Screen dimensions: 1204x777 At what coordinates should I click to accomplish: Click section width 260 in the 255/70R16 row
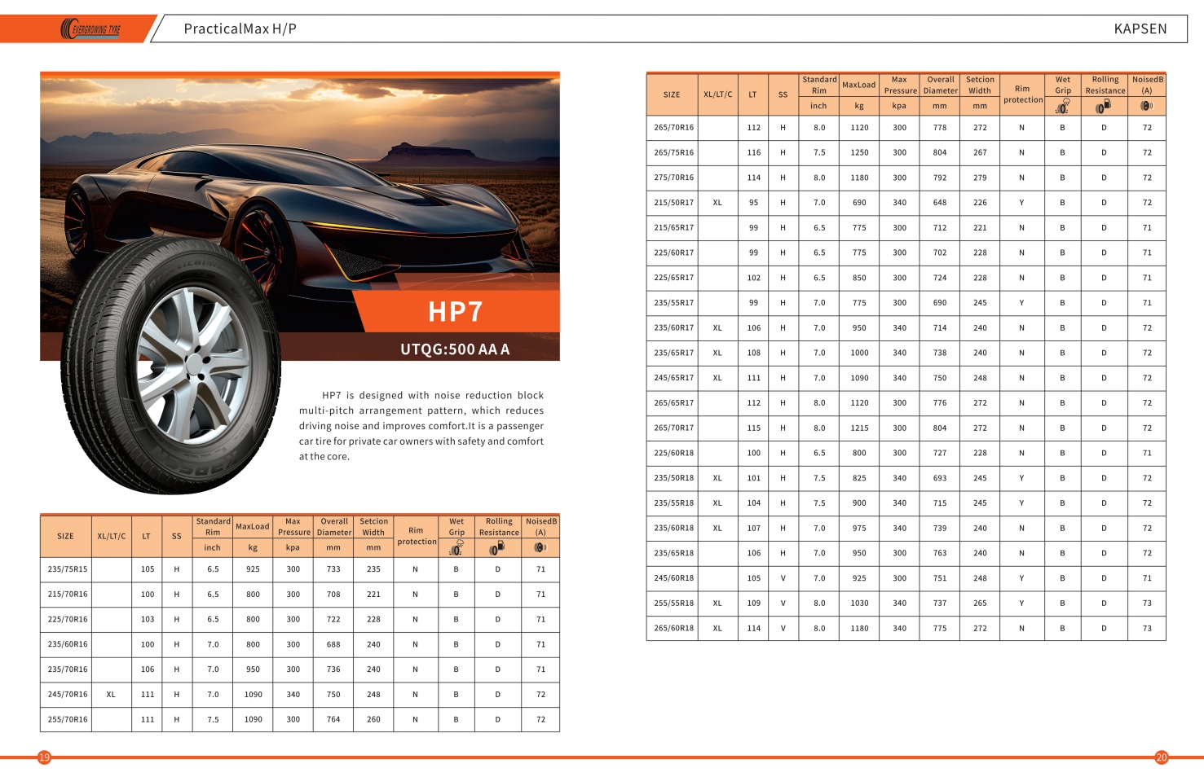pyautogui.click(x=373, y=720)
